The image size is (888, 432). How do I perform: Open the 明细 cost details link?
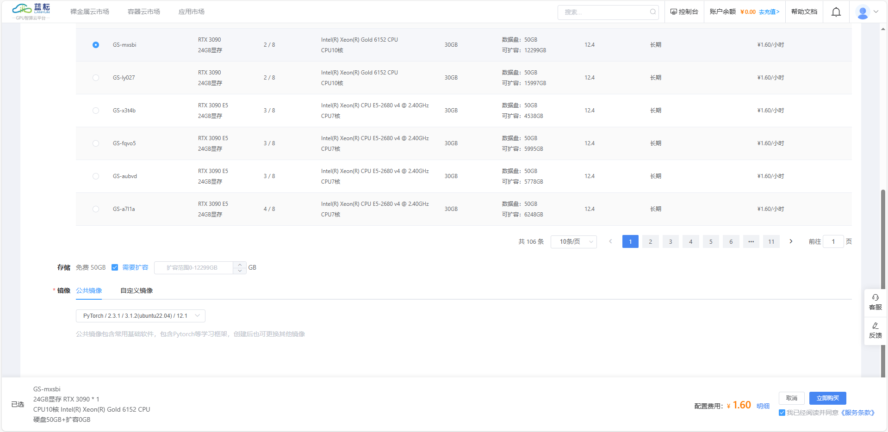763,406
